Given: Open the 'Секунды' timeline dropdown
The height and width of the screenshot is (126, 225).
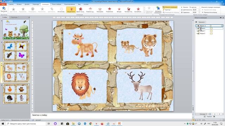Looking at the screenshot, I should pos(203,114).
